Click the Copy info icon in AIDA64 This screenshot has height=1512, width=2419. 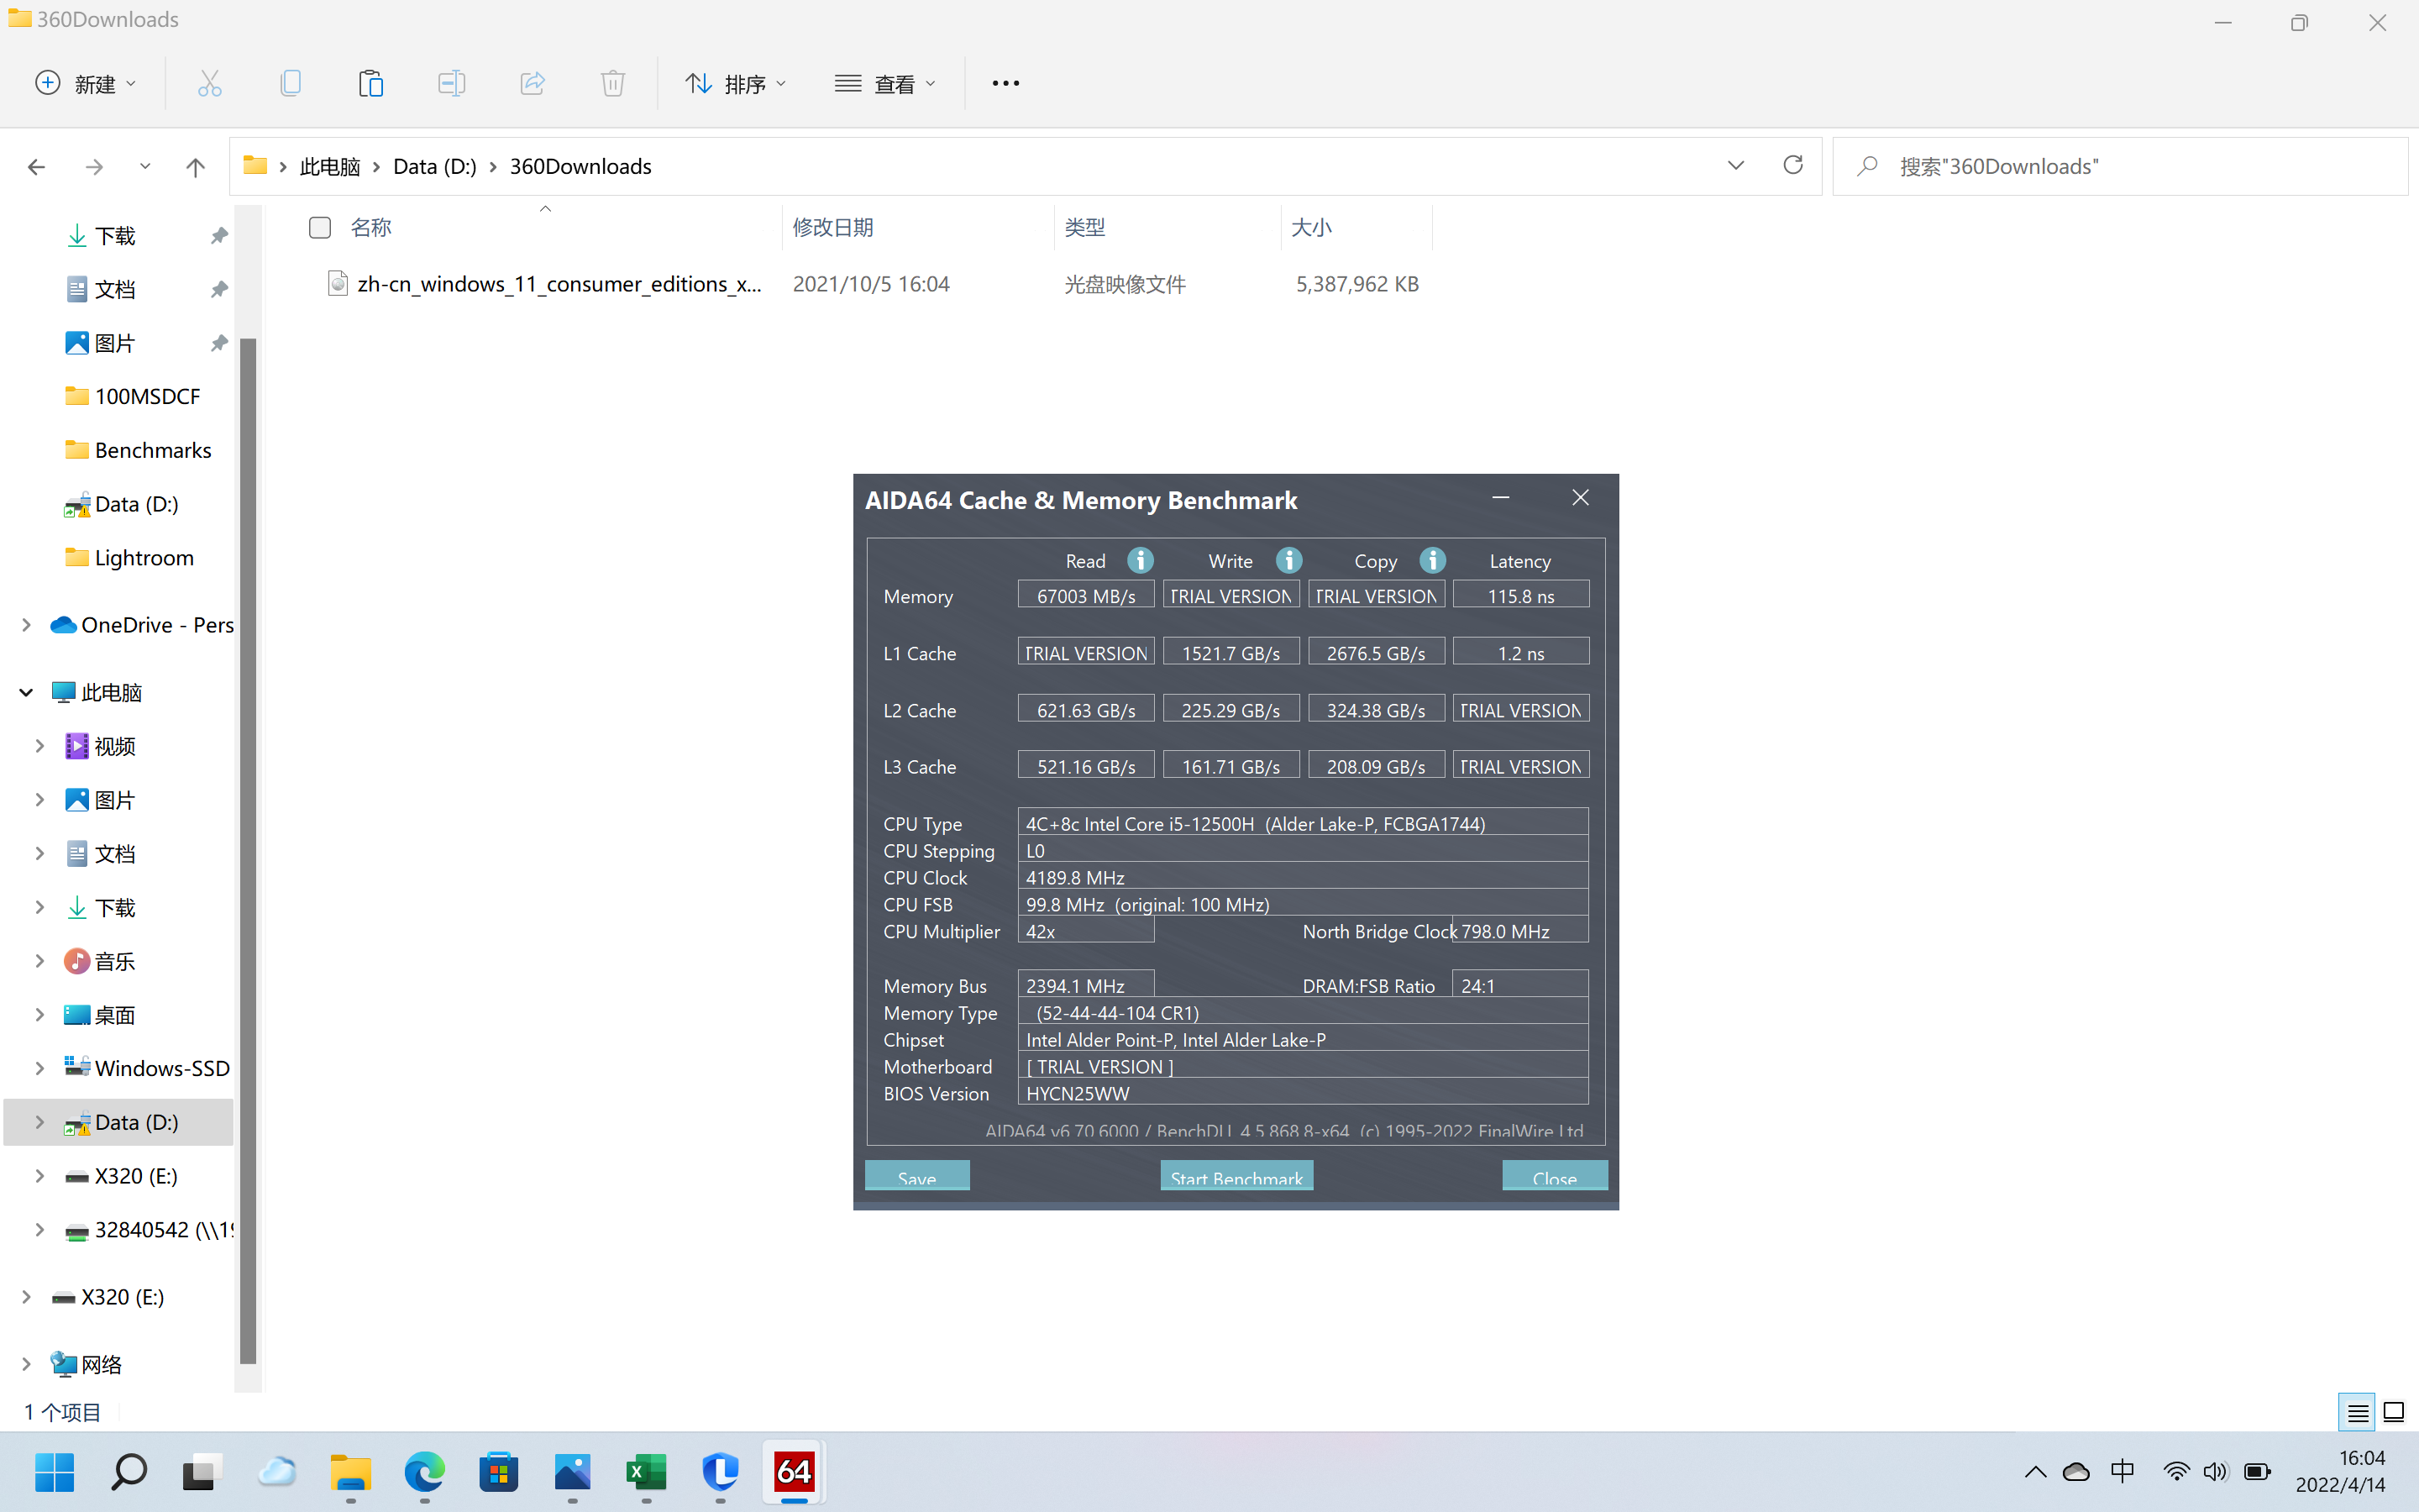point(1432,560)
